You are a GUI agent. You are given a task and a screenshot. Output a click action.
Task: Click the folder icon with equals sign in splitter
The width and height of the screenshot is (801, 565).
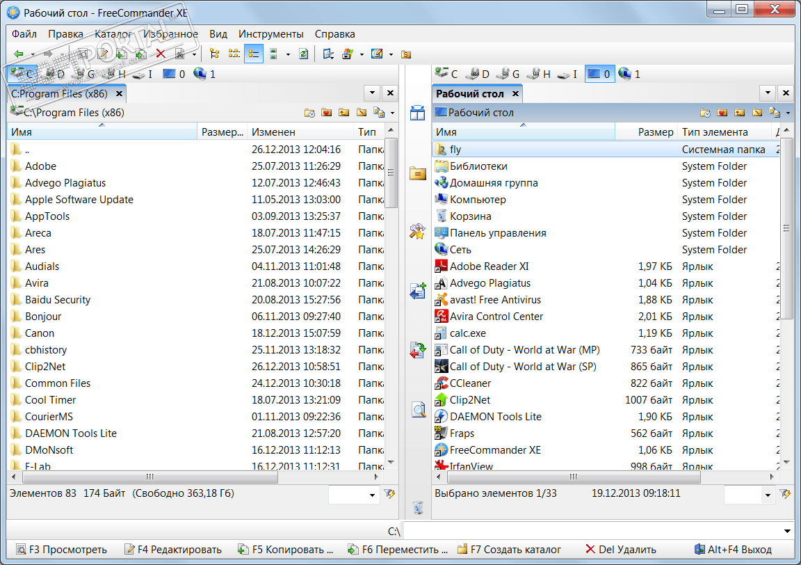click(x=417, y=173)
